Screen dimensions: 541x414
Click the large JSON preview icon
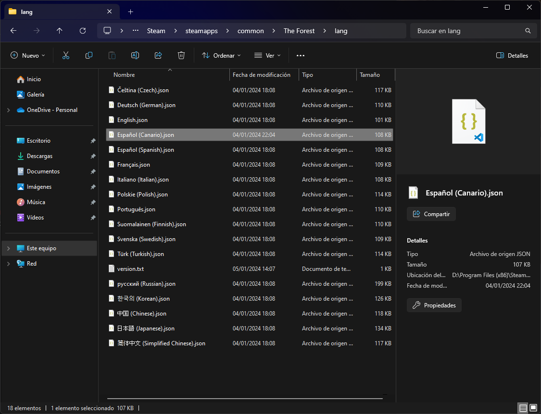click(468, 122)
